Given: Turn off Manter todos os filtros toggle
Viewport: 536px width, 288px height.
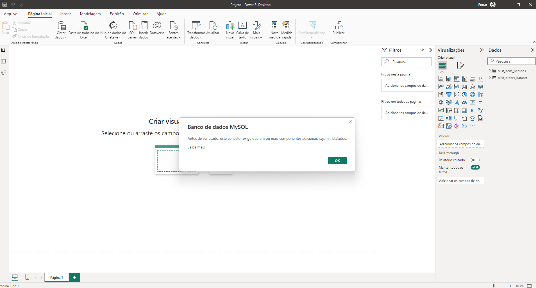Looking at the screenshot, I should [475, 167].
